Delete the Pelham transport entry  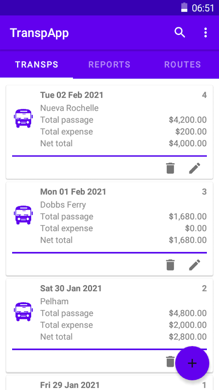click(x=170, y=361)
